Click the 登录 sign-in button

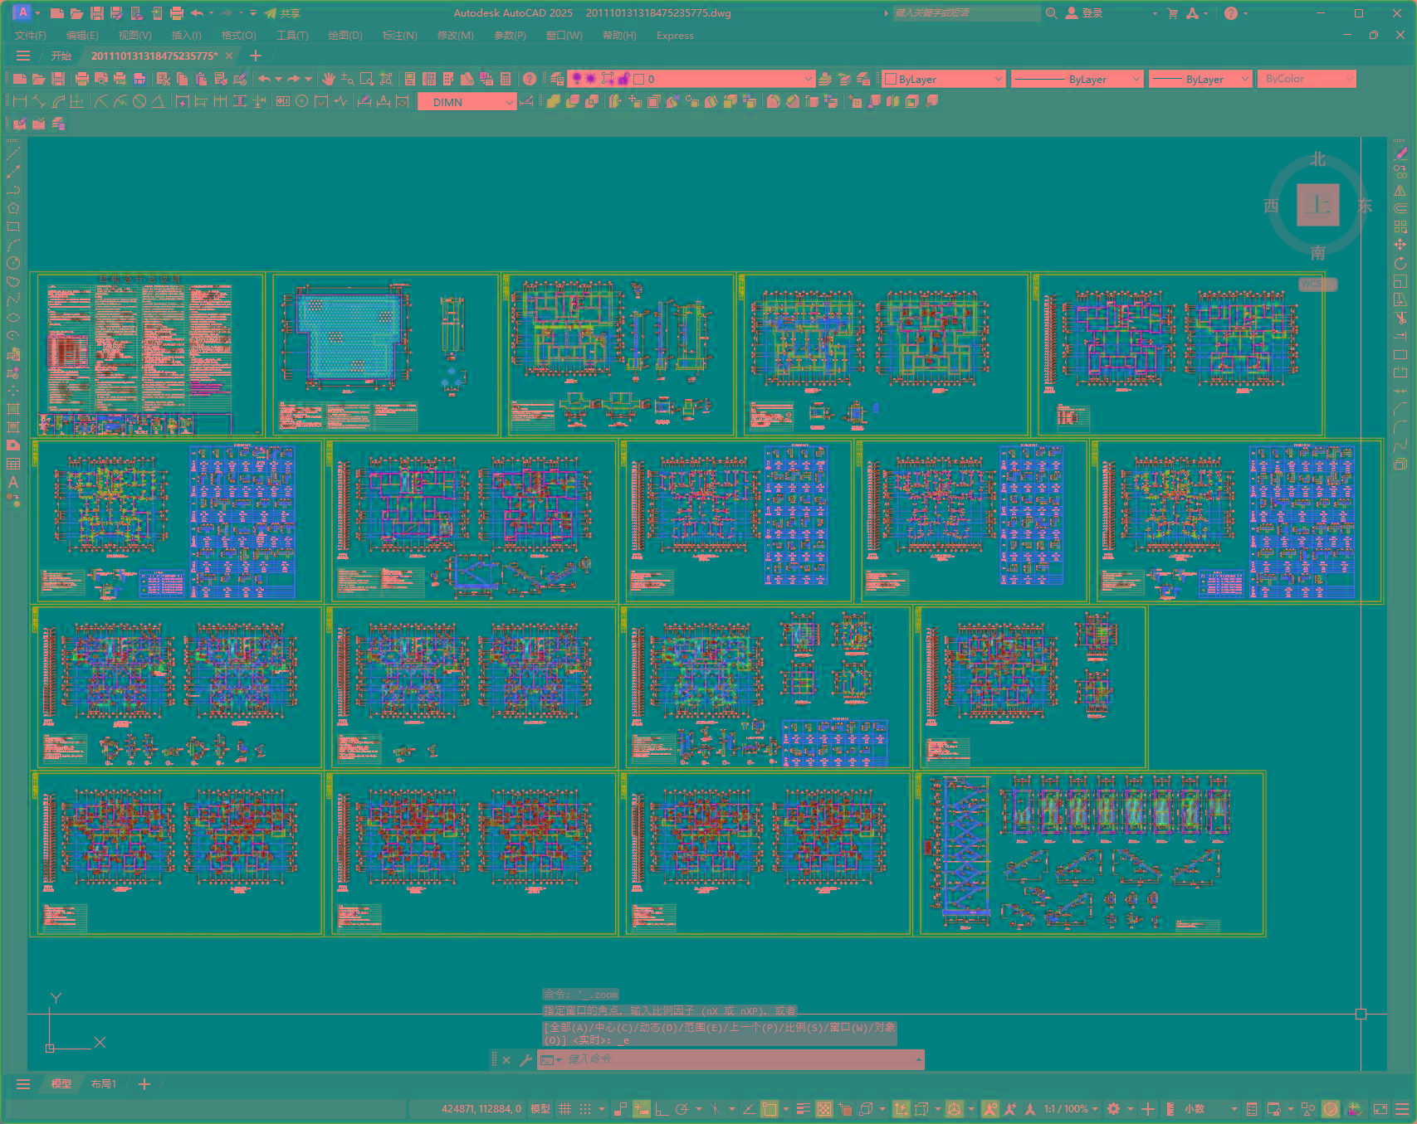pos(1084,13)
